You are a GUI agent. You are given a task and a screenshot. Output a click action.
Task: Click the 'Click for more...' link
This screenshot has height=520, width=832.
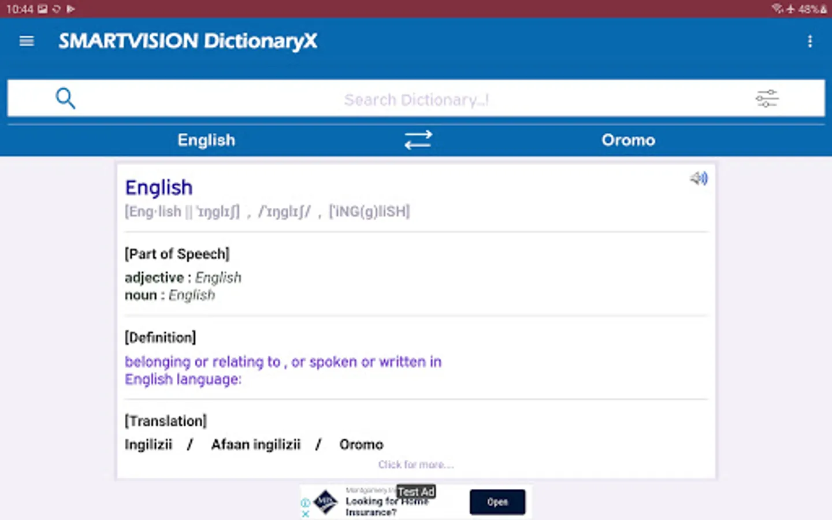pos(416,465)
